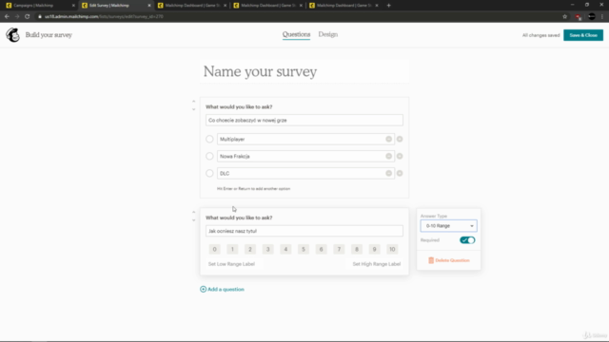The image size is (609, 342).
Task: Click rating box 3
Action: [x=267, y=249]
